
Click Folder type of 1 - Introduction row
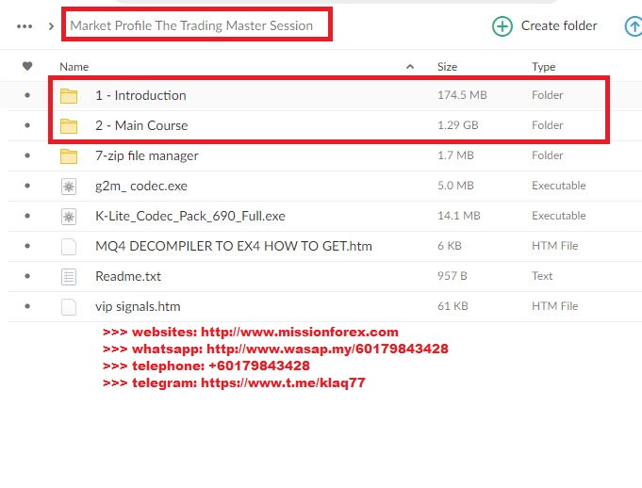click(x=548, y=95)
